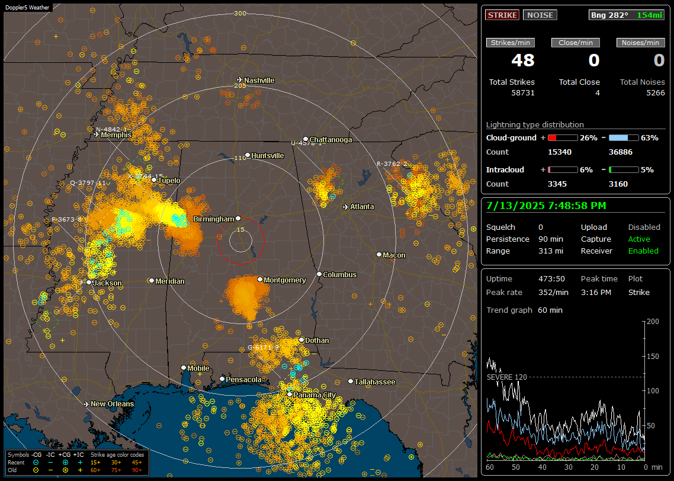Click the Upload status Disabled

(644, 227)
